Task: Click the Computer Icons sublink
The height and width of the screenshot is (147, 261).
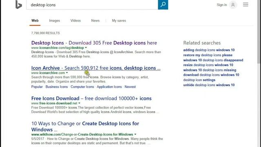Action: tap(82, 87)
